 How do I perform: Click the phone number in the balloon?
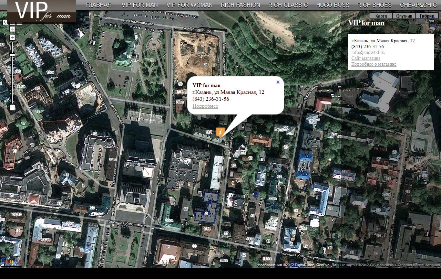point(211,99)
